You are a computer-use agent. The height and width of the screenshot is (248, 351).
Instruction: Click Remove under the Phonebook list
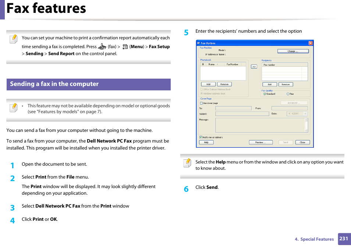(x=224, y=84)
